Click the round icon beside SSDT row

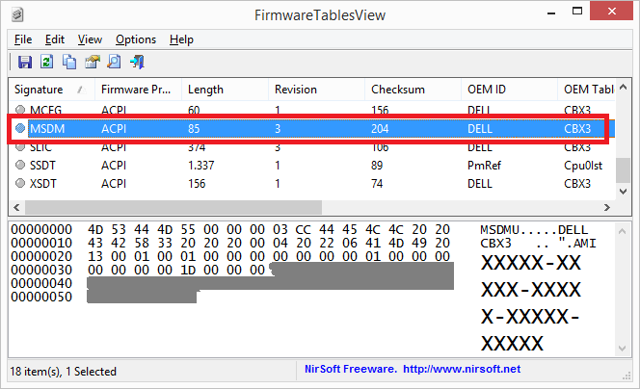coord(20,165)
